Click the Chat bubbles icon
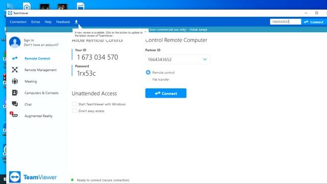This screenshot has width=327, height=184. click(15, 104)
